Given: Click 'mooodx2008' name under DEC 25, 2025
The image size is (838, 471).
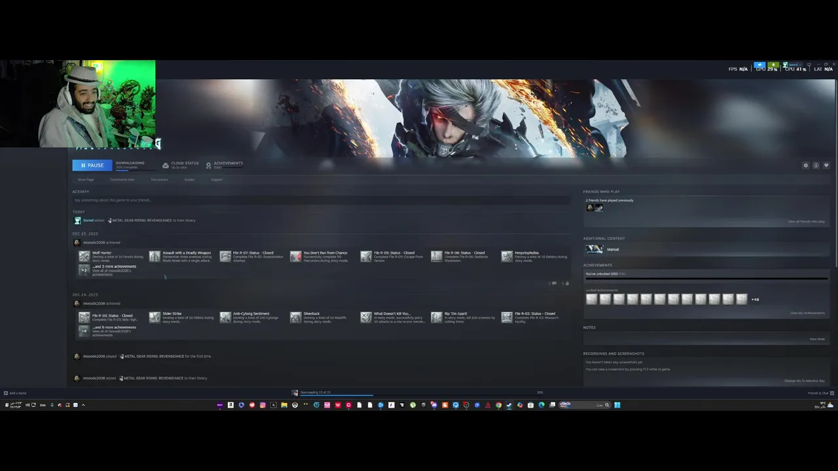Looking at the screenshot, I should click(94, 243).
